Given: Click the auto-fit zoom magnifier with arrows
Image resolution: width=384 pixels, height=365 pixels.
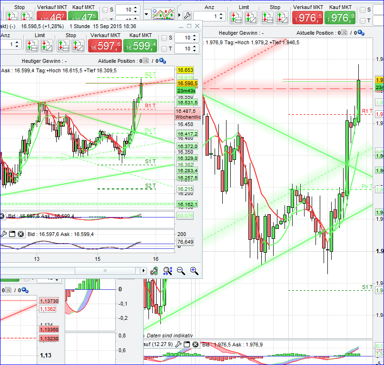Looking at the screenshot, I should (167, 271).
